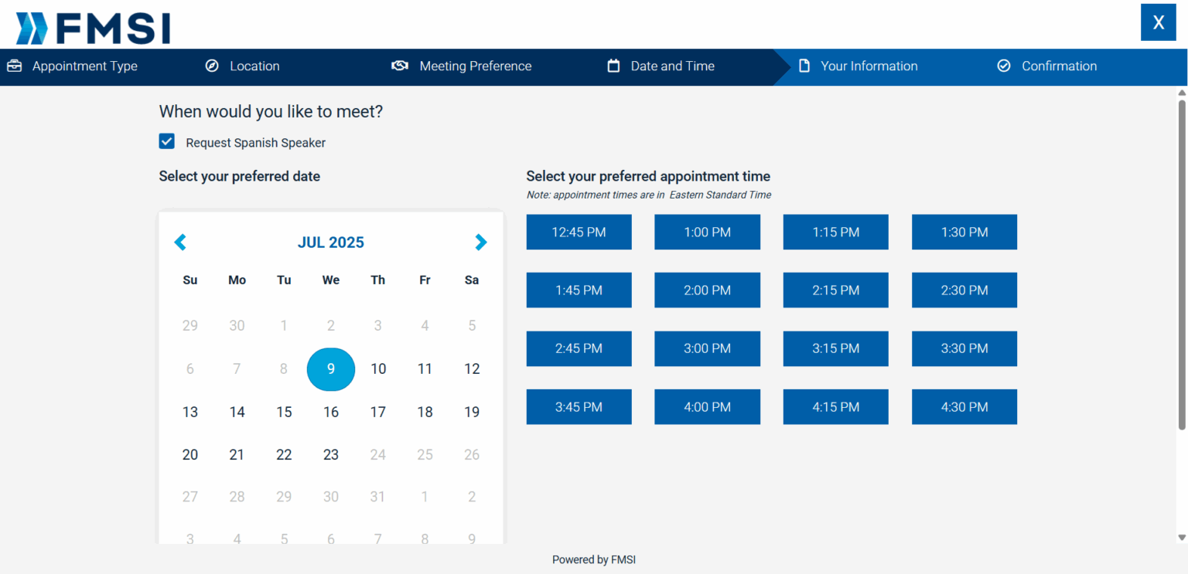Click the document icon beside Your Information

point(804,66)
